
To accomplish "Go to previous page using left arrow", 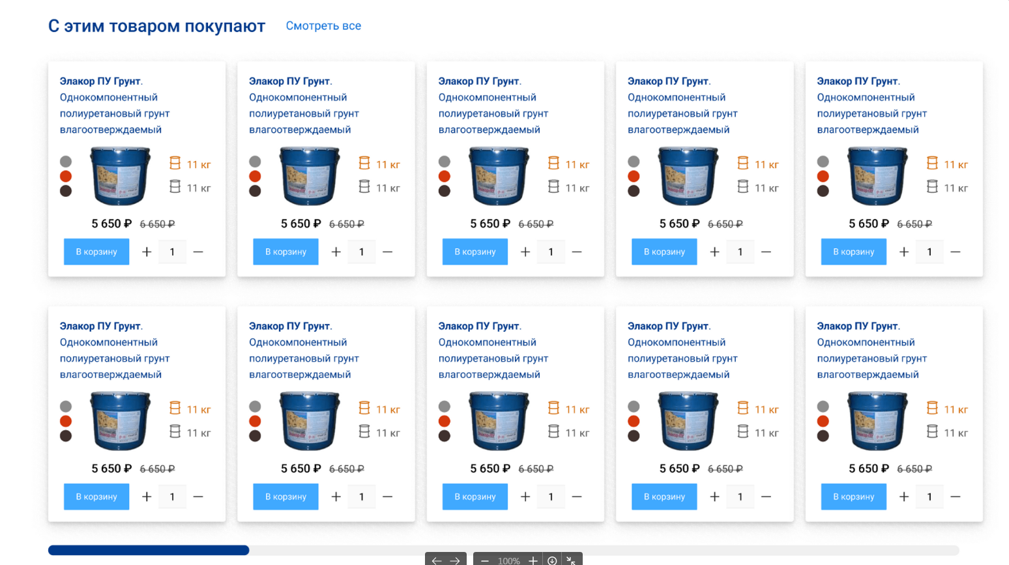I will point(437,560).
